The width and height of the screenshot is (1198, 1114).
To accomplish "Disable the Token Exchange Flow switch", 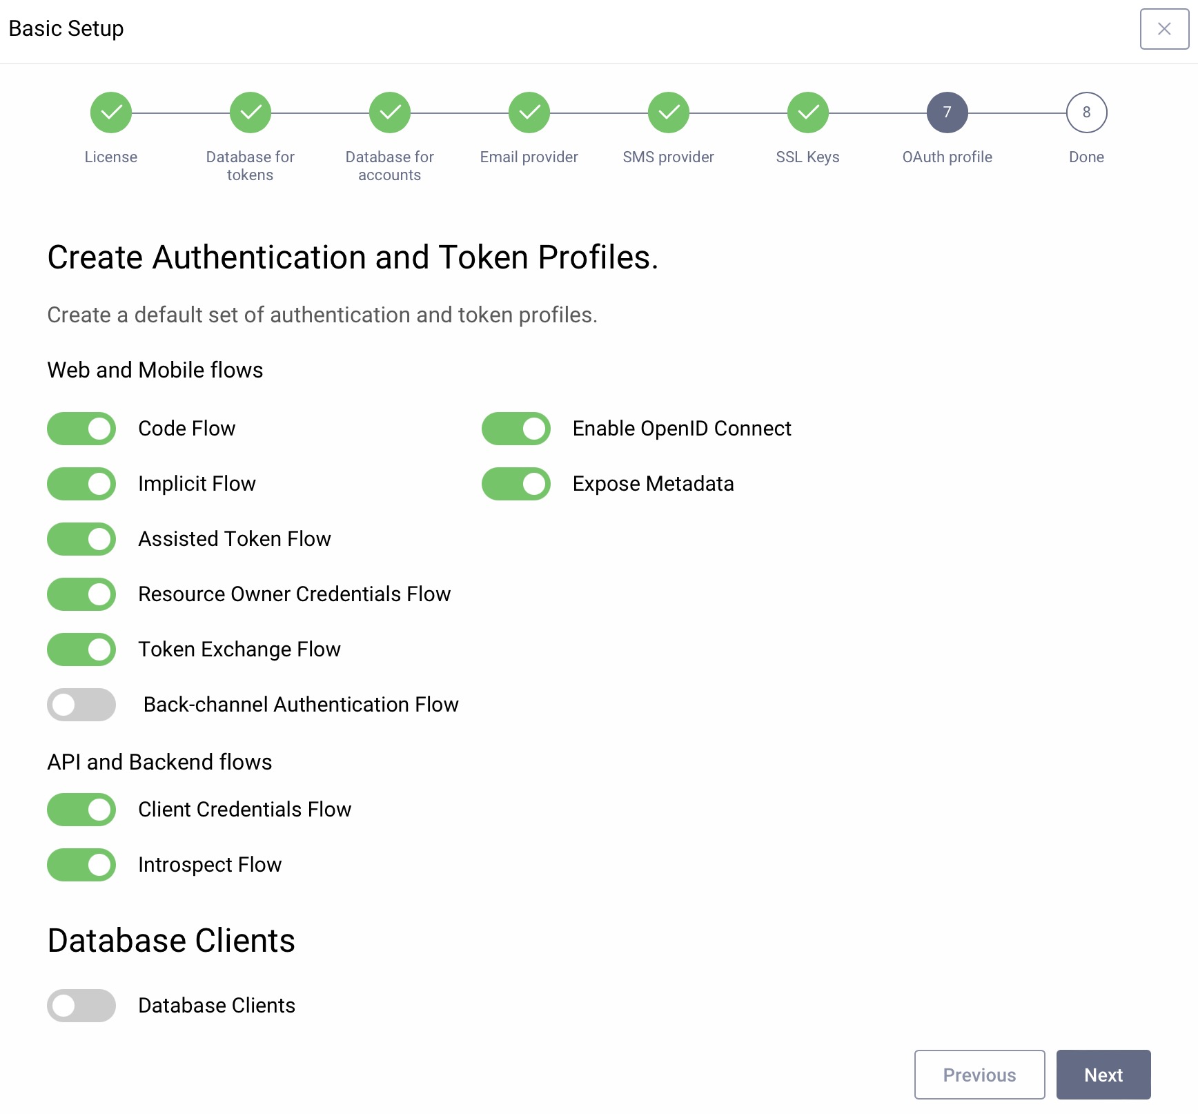I will point(81,649).
